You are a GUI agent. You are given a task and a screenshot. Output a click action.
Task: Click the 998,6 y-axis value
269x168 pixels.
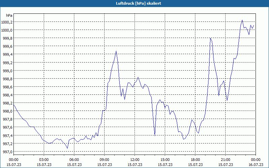tap(8, 87)
